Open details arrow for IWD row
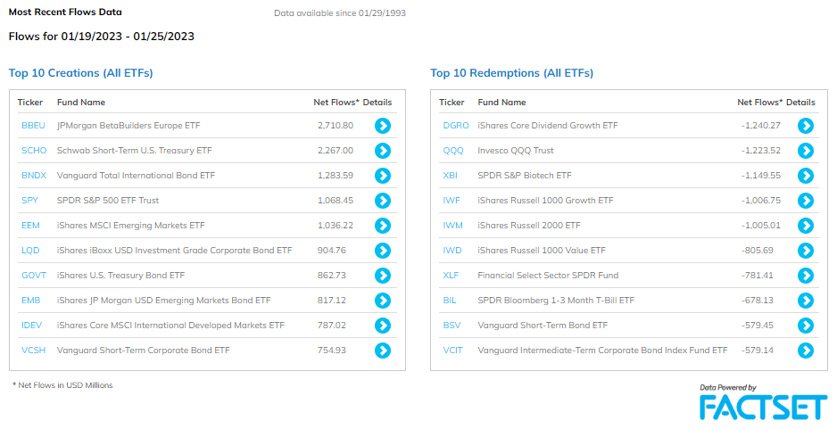837x429 pixels. pos(806,251)
